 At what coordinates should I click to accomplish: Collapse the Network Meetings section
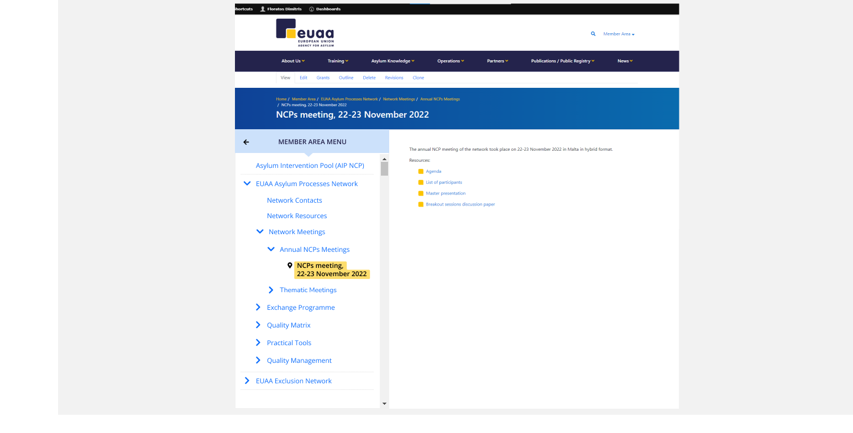click(x=260, y=231)
